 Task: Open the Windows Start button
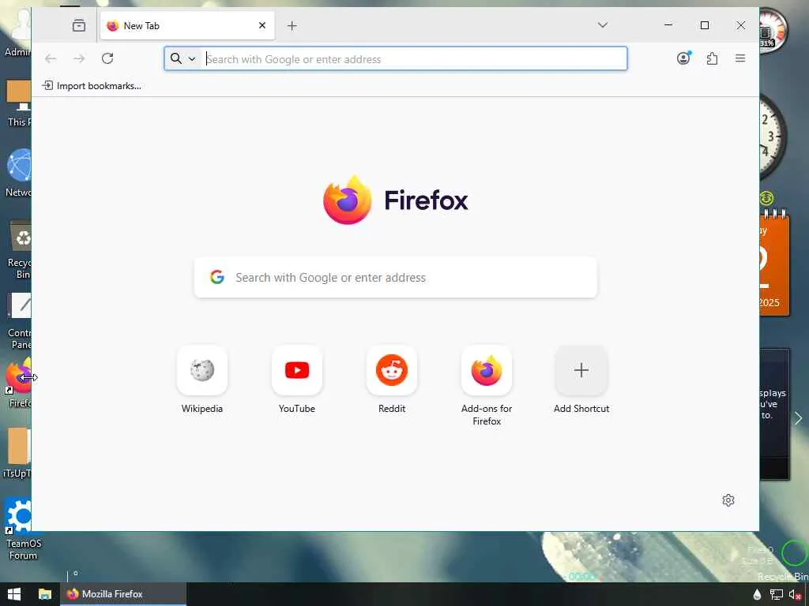tap(14, 594)
